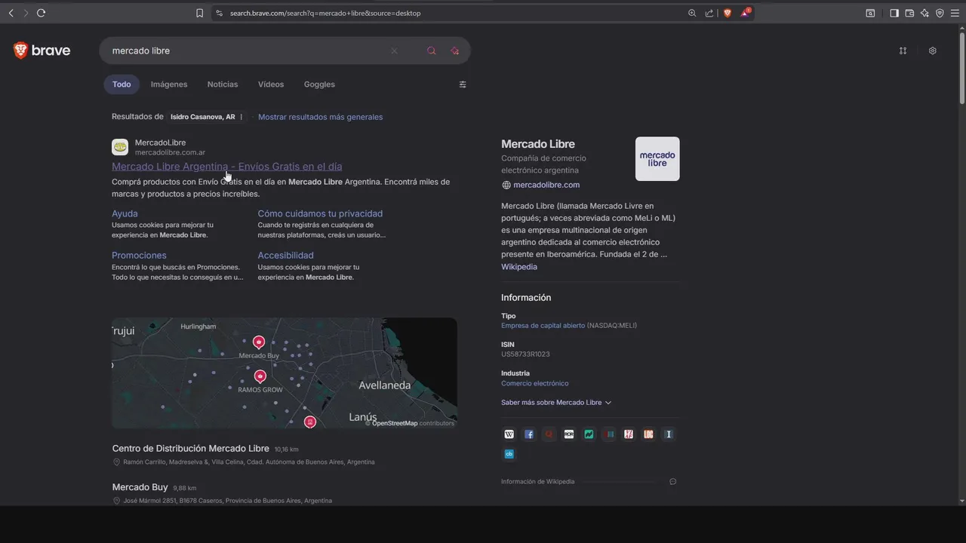
Task: Clear the search query with X
Action: (394, 51)
